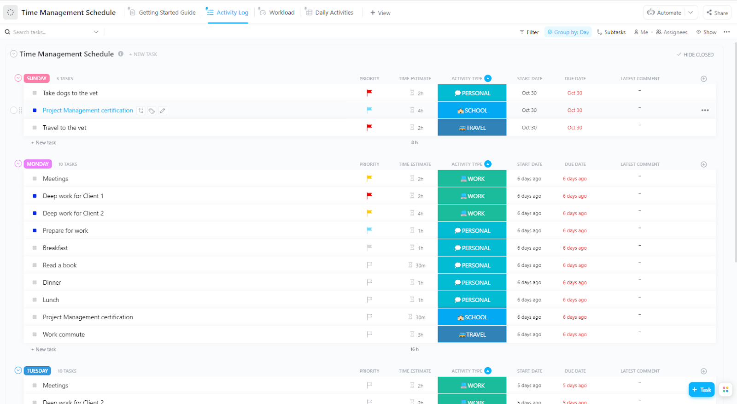Open the three-dot menu in filter toolbar

click(727, 32)
